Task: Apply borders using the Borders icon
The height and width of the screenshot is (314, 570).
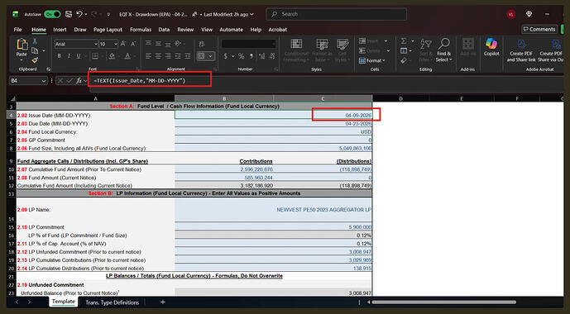Action: click(94, 56)
